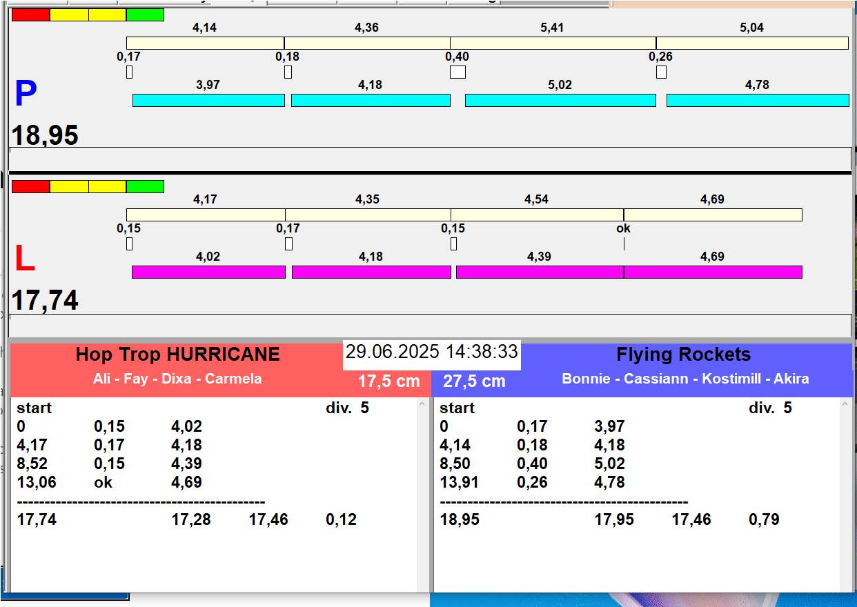Image resolution: width=857 pixels, height=607 pixels.
Task: Click the Hop Trop HURRICANE team header
Action: pyautogui.click(x=177, y=355)
